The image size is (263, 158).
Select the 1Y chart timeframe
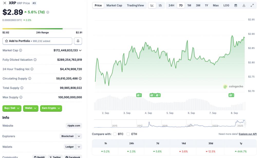tap(207, 5)
